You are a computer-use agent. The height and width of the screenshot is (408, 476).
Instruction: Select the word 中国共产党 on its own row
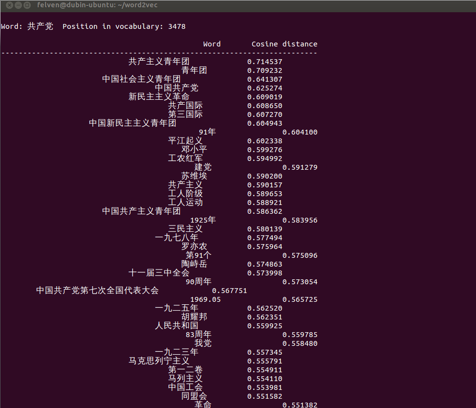tap(176, 88)
